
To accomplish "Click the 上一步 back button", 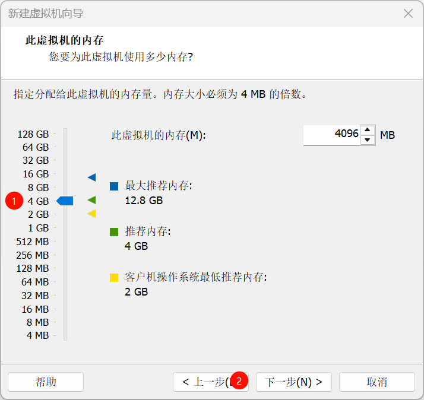I will point(205,382).
